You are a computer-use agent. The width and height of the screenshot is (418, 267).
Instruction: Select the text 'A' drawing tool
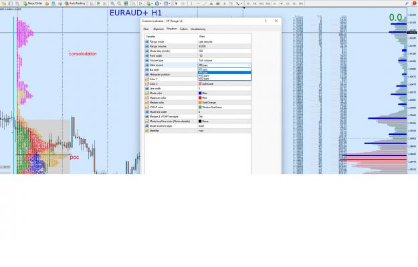[225, 3]
